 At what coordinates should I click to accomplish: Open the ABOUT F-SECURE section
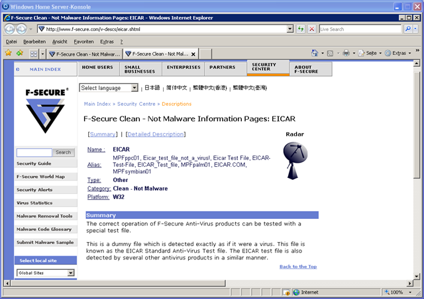point(311,69)
